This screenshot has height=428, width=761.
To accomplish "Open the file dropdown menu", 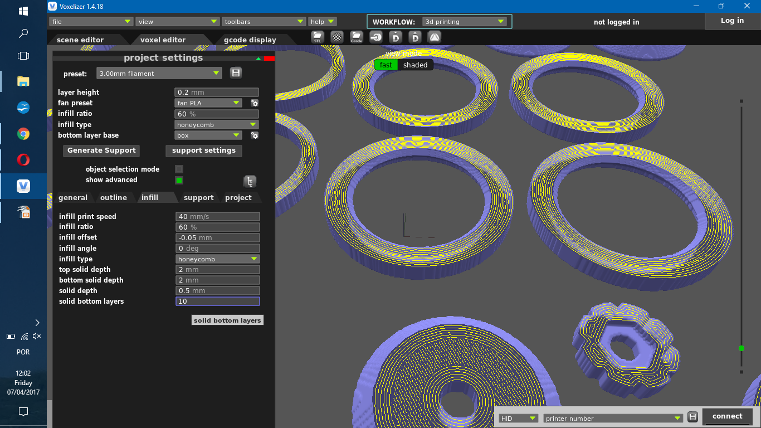I will 91,22.
